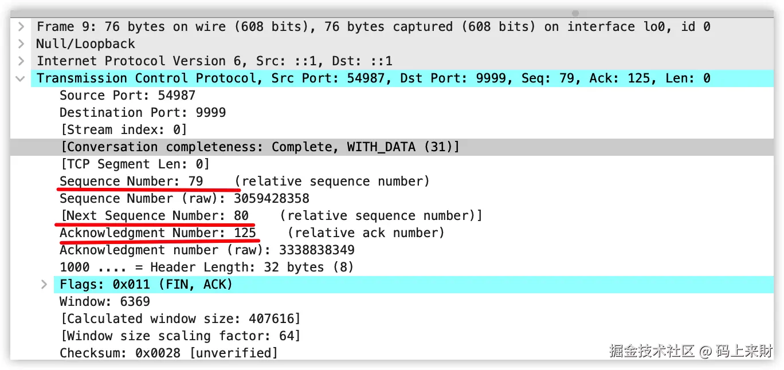Select Acknowledgment Number: 125 row

(158, 233)
